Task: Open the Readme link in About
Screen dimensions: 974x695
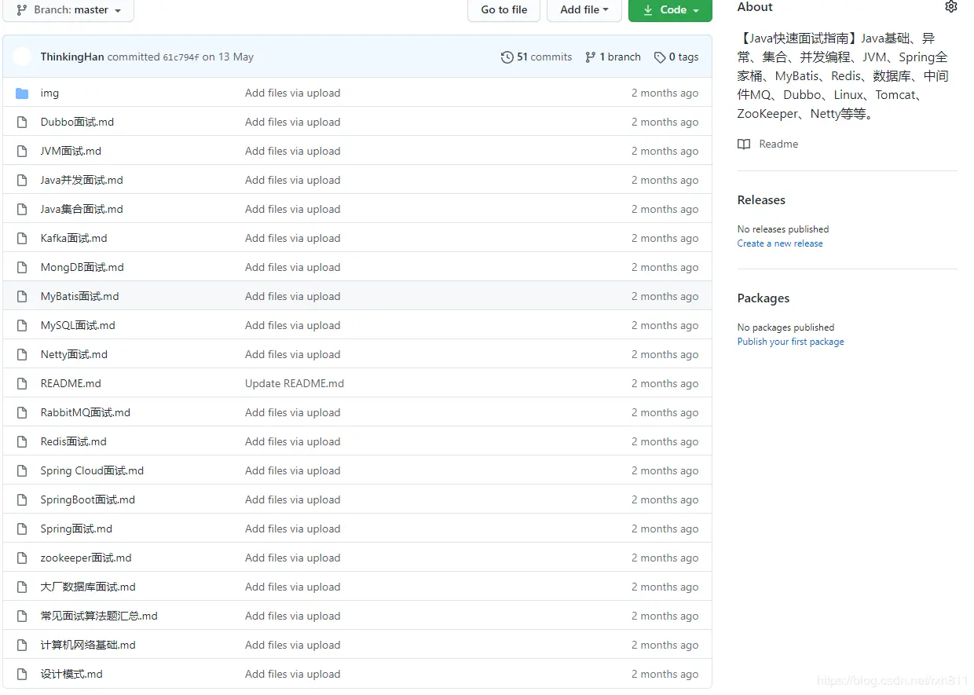Action: click(x=768, y=144)
